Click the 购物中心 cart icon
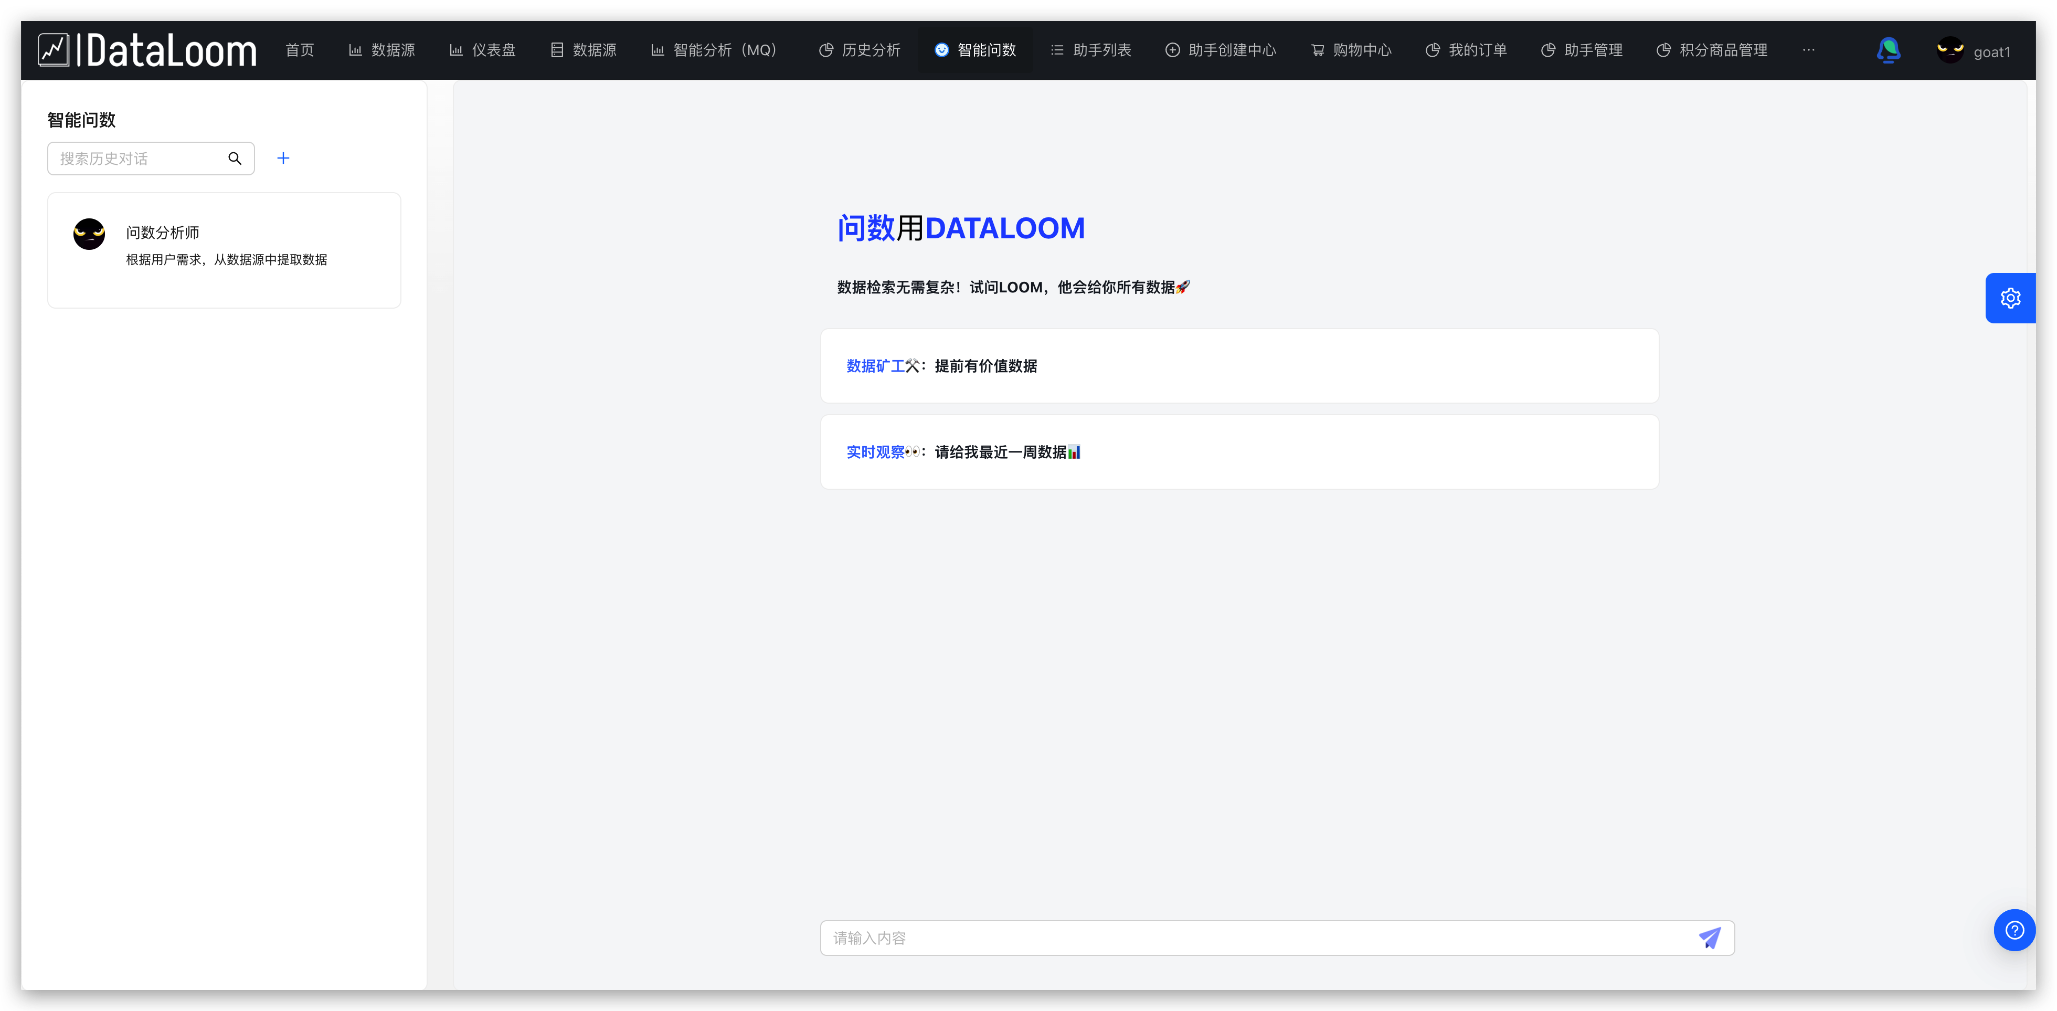 (x=1317, y=50)
